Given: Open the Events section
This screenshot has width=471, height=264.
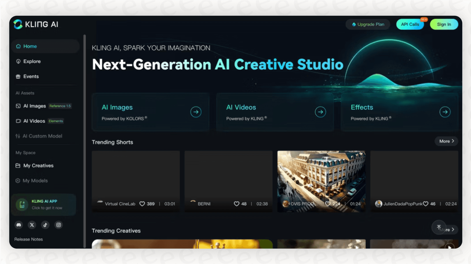Looking at the screenshot, I should tap(31, 76).
